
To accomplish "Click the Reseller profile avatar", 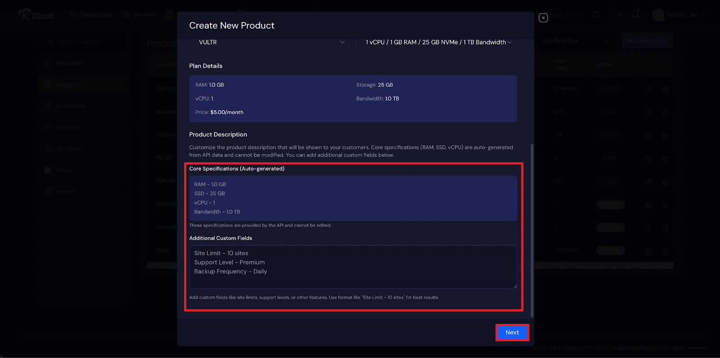I will click(658, 15).
